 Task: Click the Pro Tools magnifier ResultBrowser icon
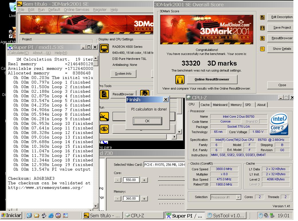tap(104, 94)
